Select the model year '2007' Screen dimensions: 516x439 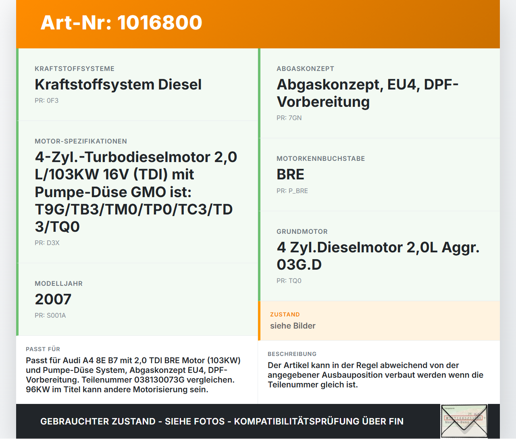(53, 300)
